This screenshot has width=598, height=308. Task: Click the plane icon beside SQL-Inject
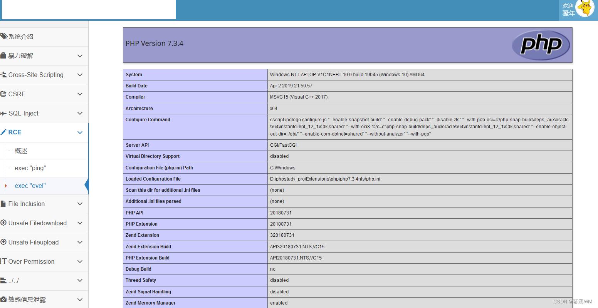(x=4, y=113)
